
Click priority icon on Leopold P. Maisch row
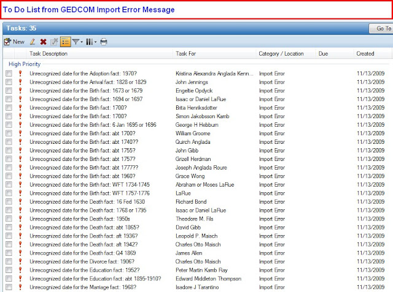pos(20,236)
